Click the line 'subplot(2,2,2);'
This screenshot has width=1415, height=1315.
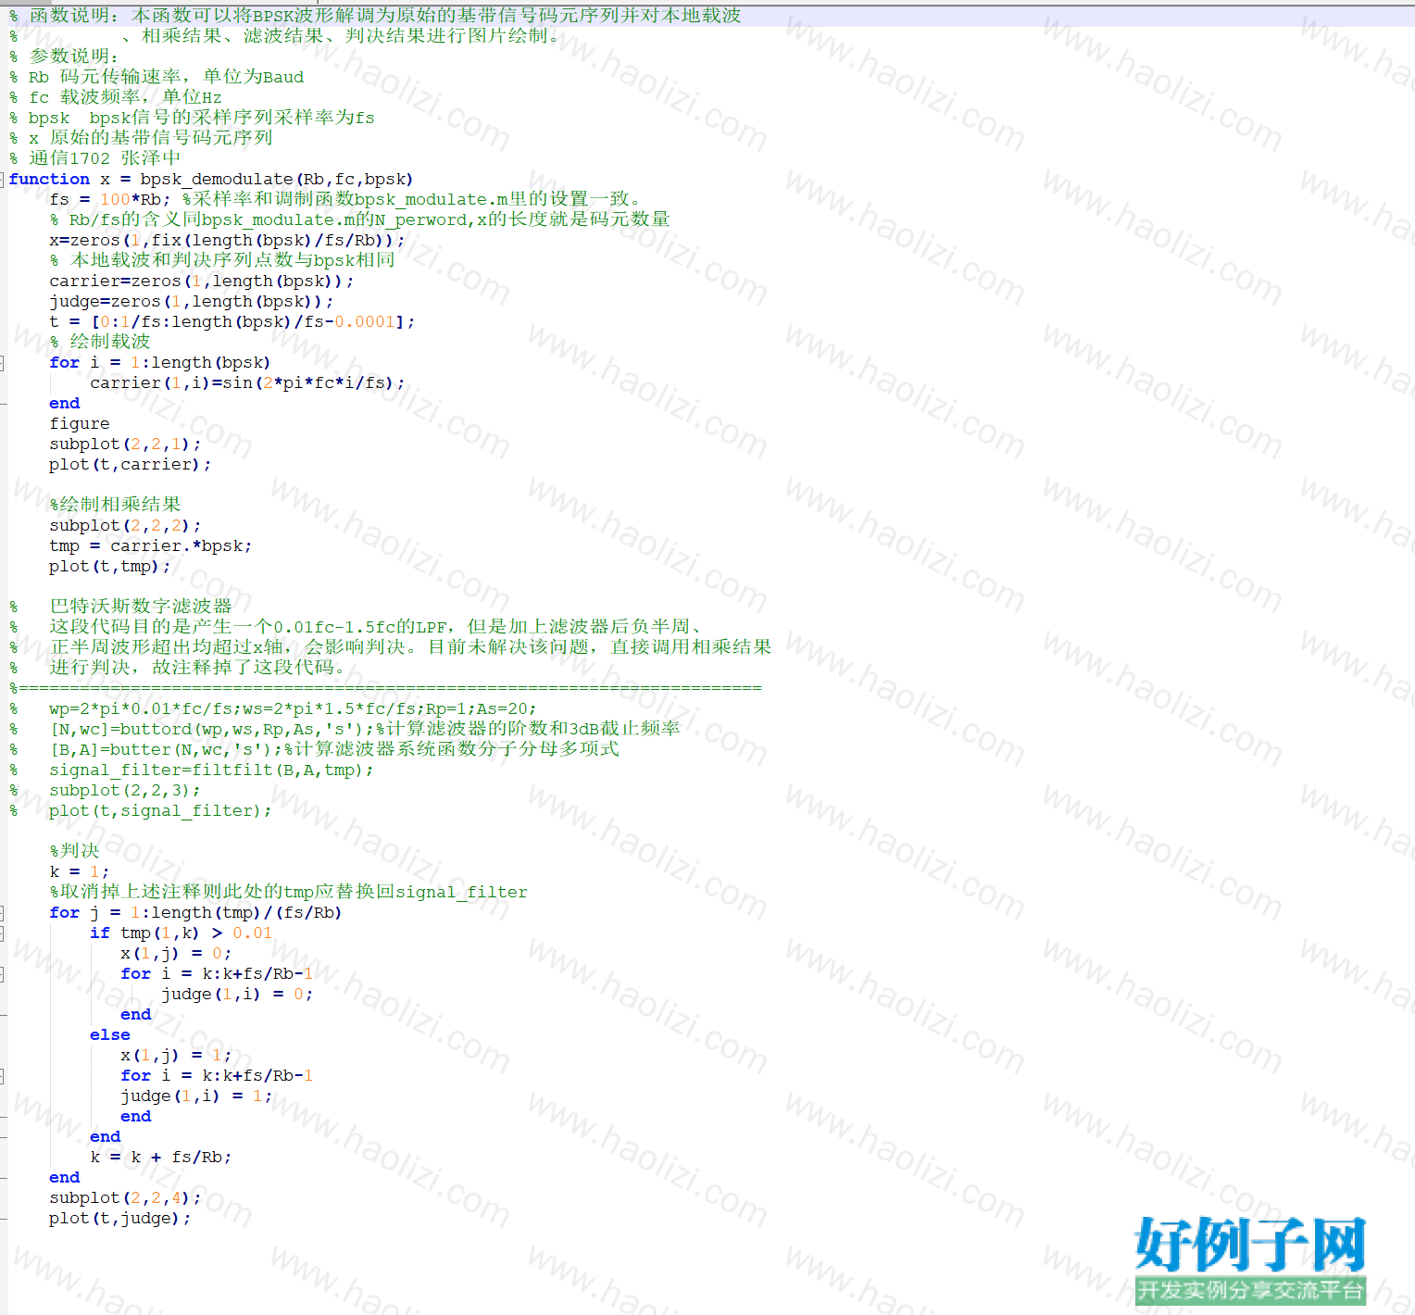coord(125,525)
